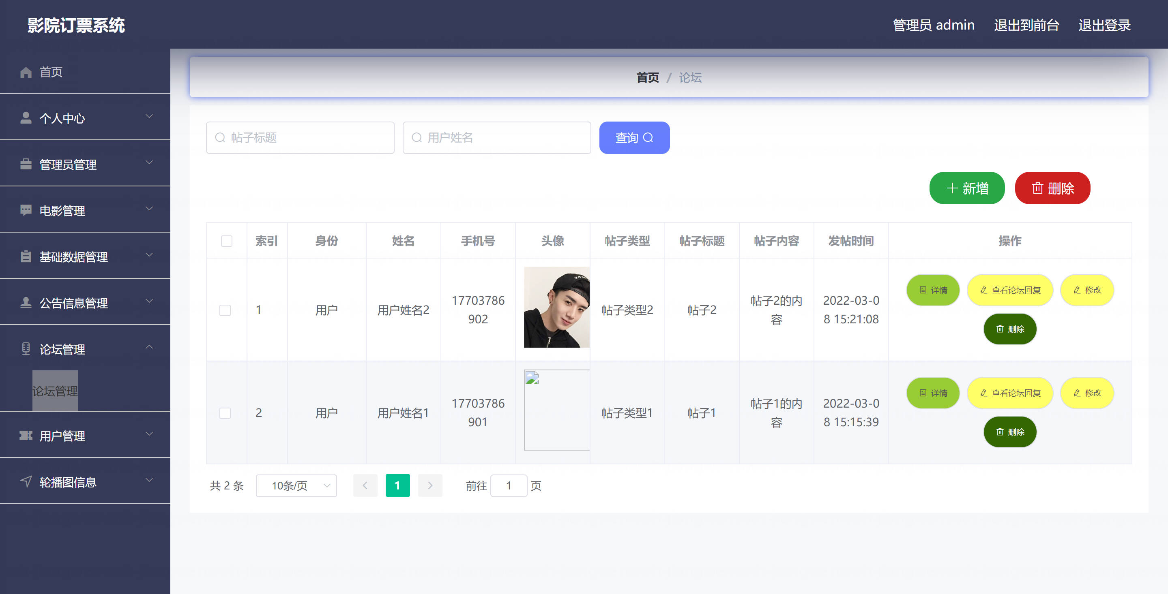
Task: Click the 索引 column header
Action: click(266, 241)
